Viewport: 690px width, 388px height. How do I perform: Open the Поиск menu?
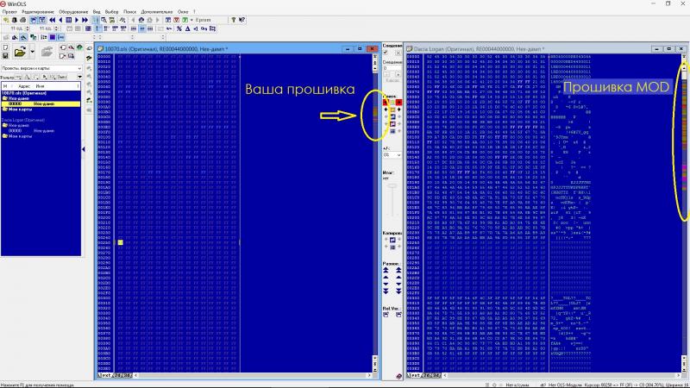tap(130, 12)
